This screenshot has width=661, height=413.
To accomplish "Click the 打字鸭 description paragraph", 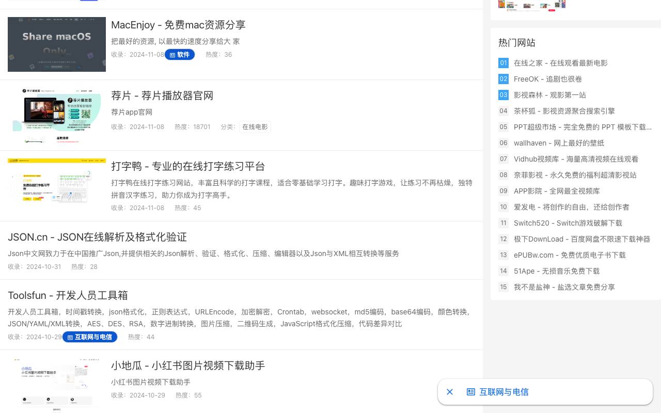I will 292,189.
